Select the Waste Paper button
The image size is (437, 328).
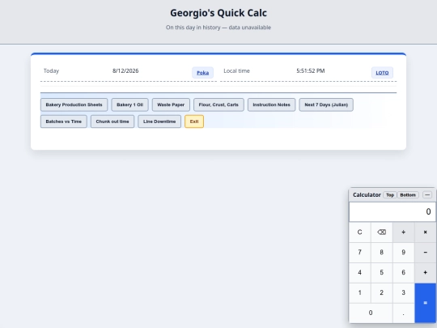tap(171, 104)
